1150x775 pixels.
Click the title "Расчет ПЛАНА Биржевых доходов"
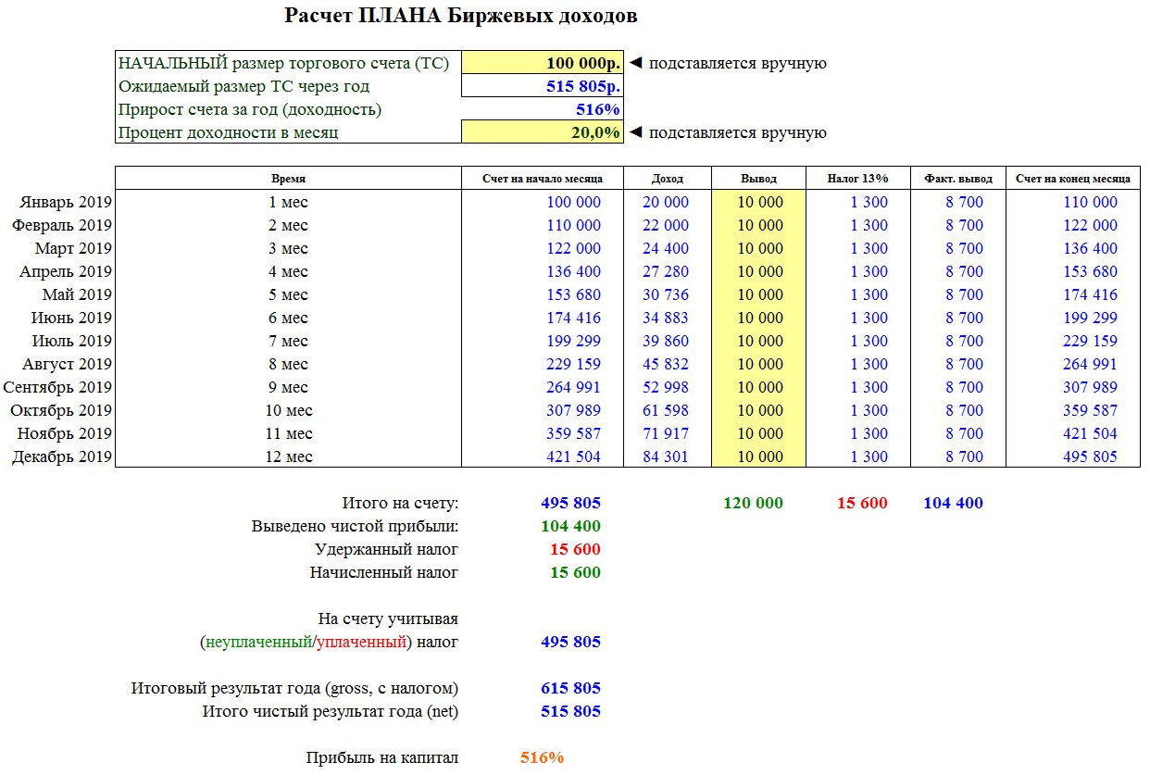460,16
